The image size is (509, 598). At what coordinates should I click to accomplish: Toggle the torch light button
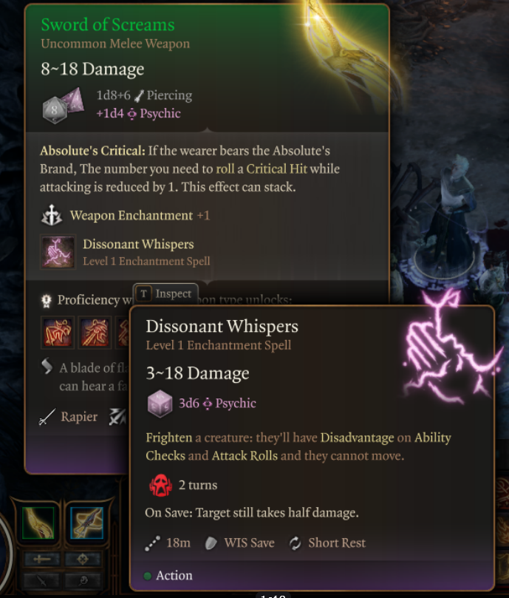point(83,581)
